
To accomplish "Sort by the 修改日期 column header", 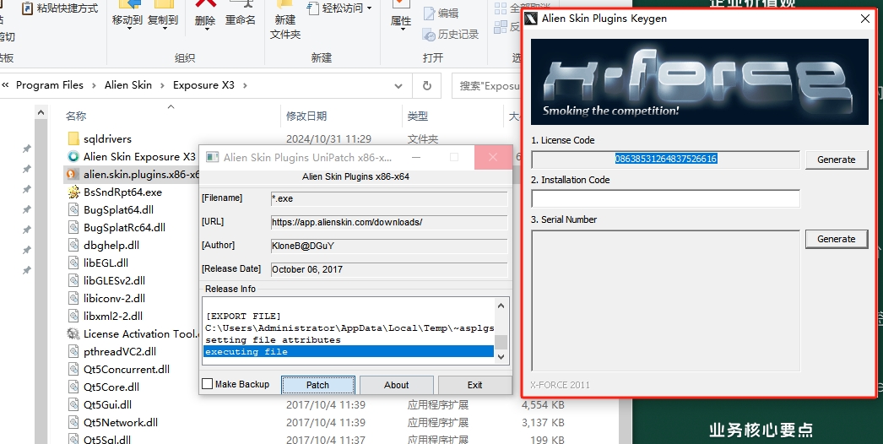I will tap(306, 116).
